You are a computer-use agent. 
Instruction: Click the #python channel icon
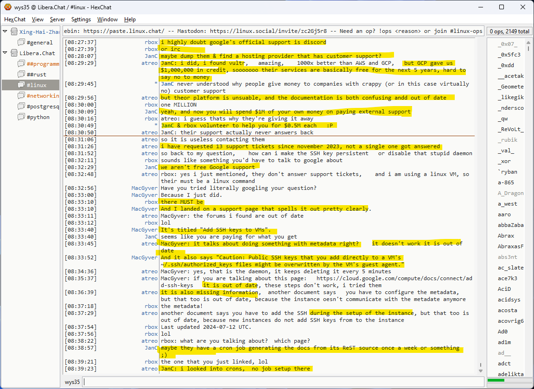click(21, 117)
